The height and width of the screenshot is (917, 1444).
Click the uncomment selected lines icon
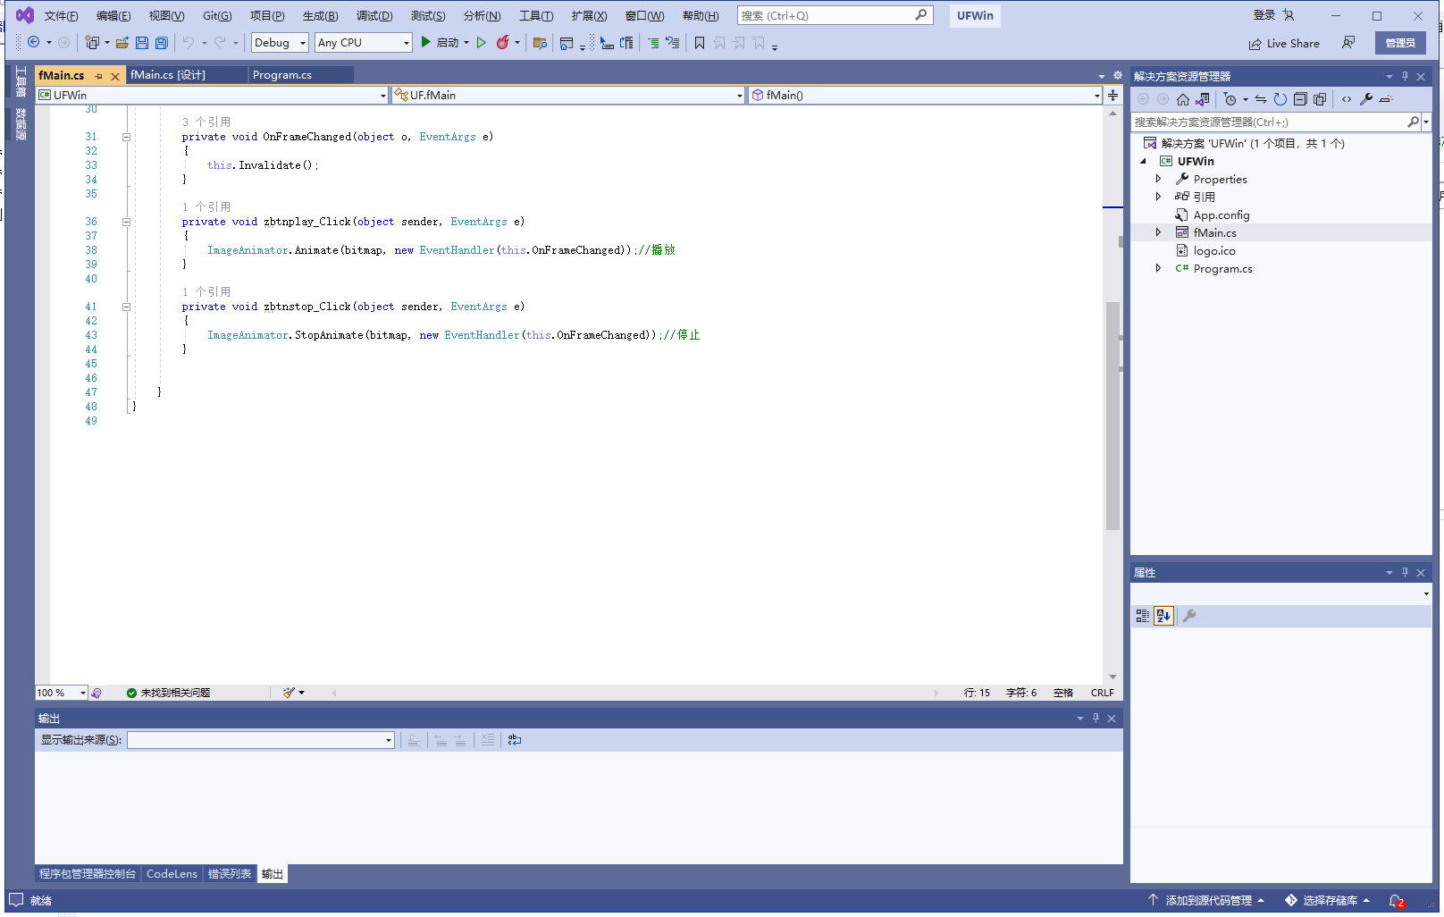pos(673,42)
